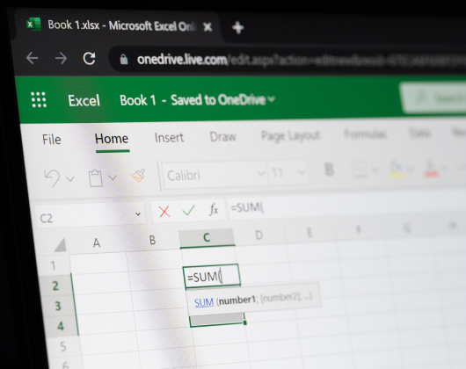Open the Name Box dropdown arrow
The image size is (466, 369).
click(x=137, y=214)
